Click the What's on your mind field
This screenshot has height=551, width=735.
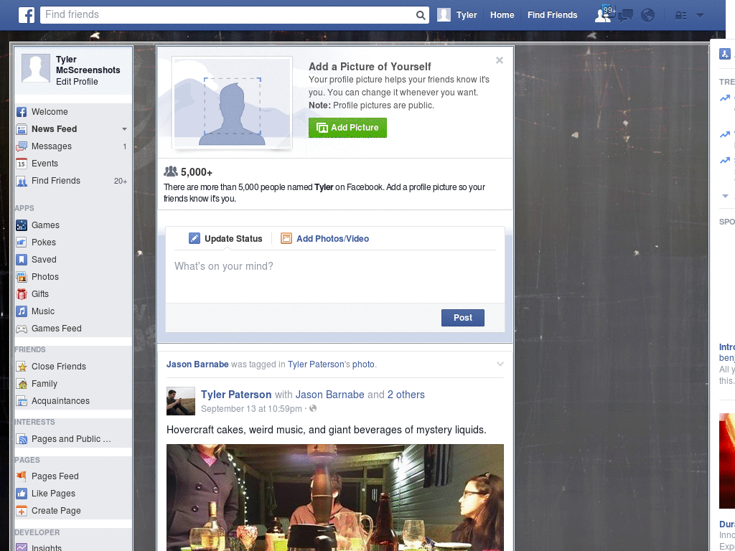[335, 276]
